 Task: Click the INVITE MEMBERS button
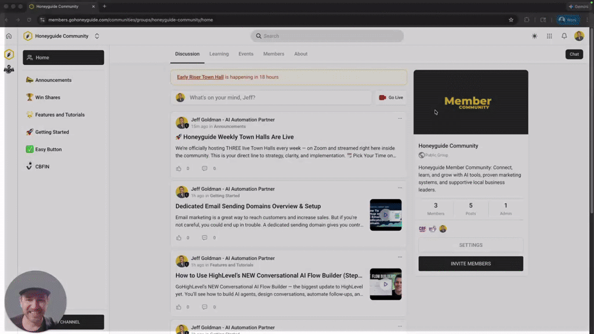pyautogui.click(x=470, y=264)
